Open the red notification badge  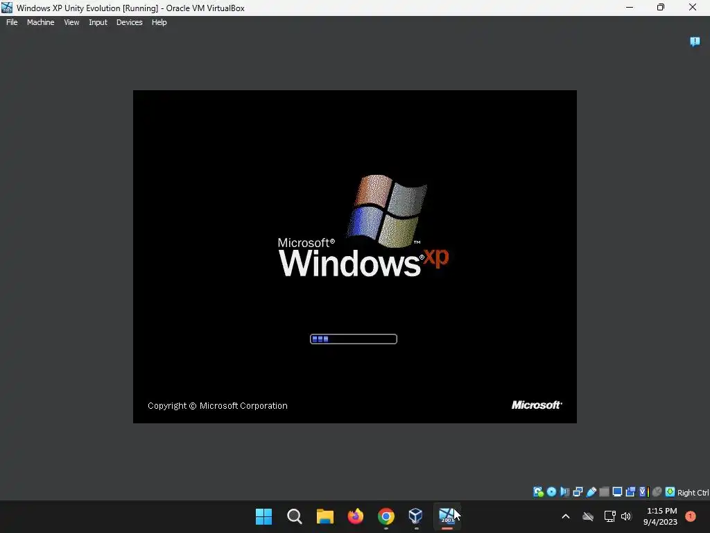[x=691, y=516]
